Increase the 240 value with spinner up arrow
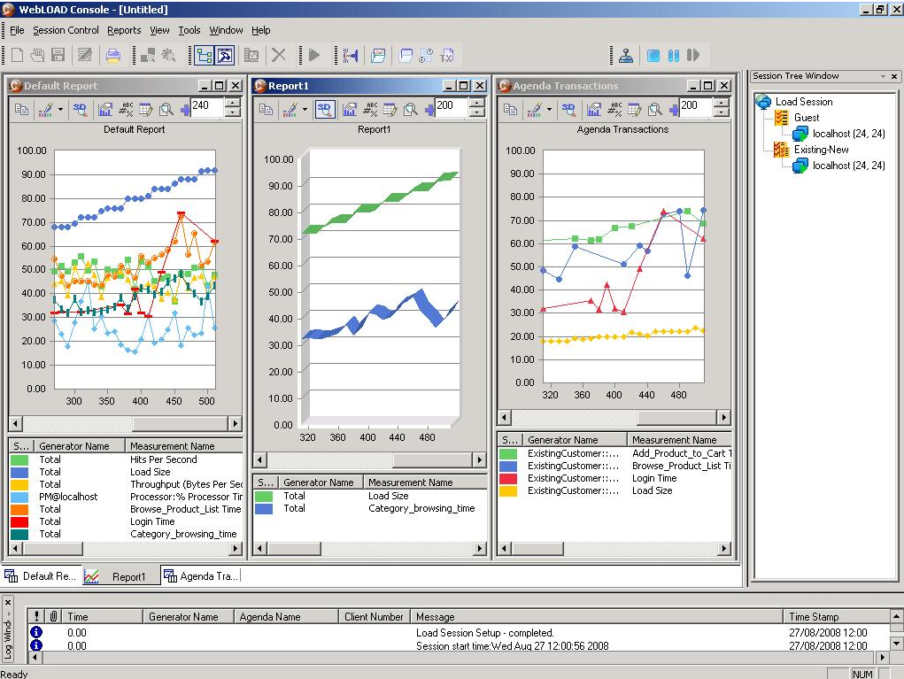The width and height of the screenshot is (904, 679). (x=232, y=104)
